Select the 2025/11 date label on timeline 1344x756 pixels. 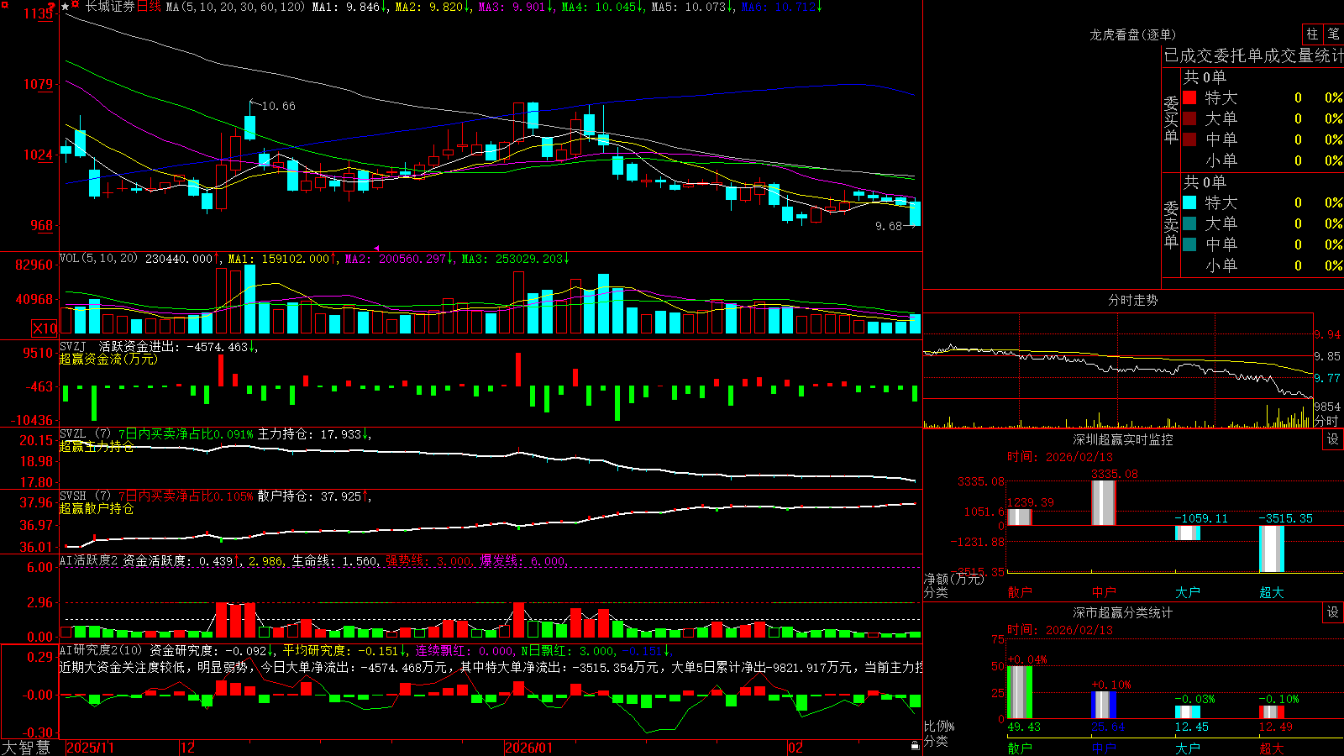90,748
